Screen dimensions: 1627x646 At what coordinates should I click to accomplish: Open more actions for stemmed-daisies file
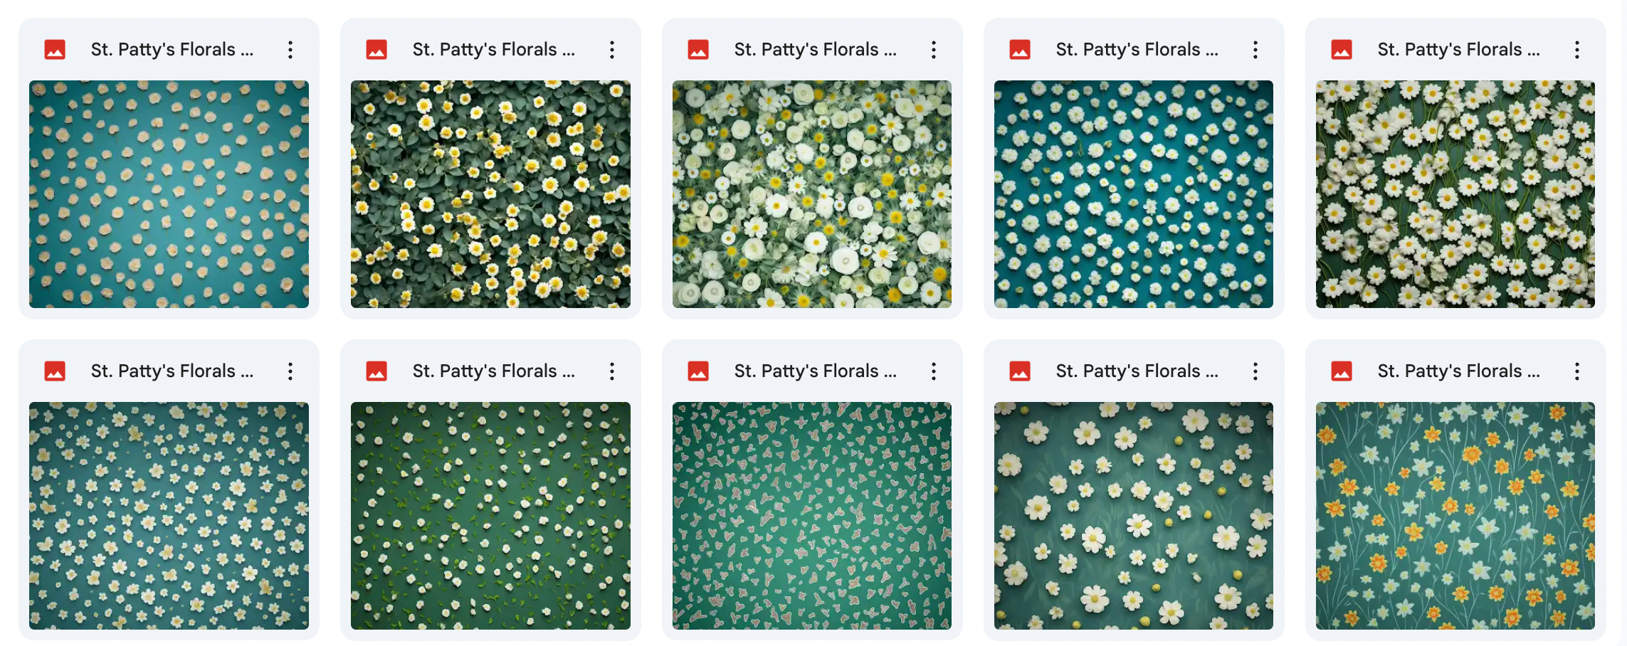pyautogui.click(x=1577, y=50)
